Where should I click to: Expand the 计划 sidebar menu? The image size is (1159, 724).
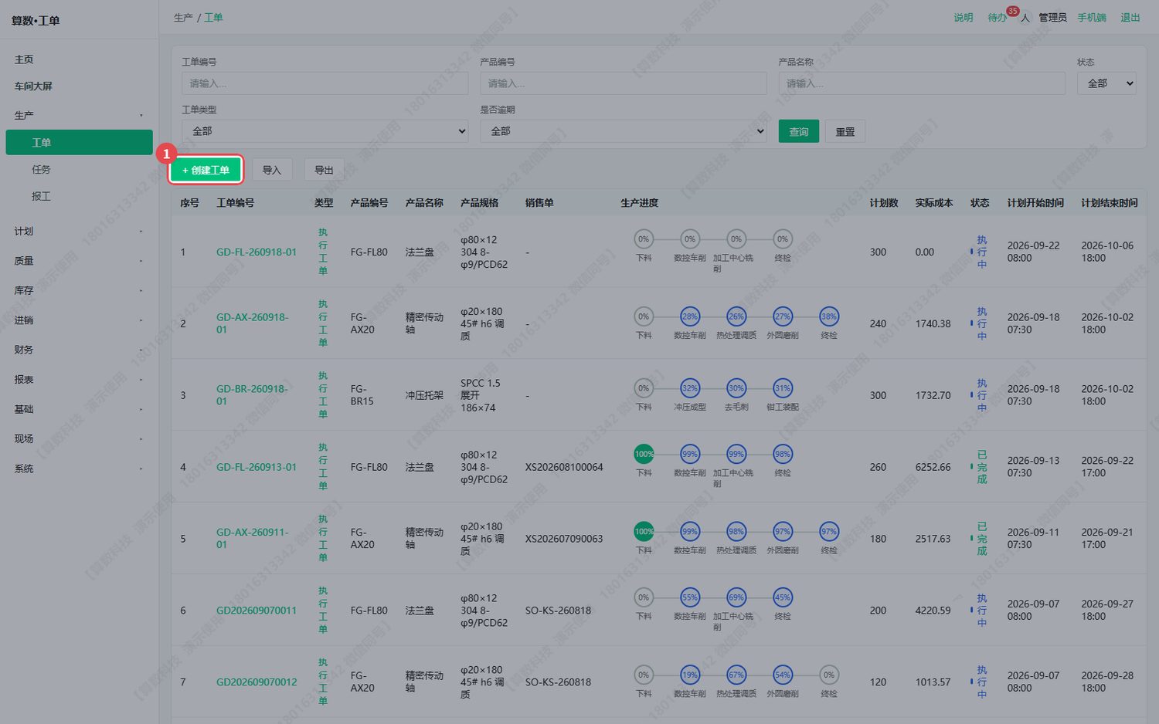(79, 231)
